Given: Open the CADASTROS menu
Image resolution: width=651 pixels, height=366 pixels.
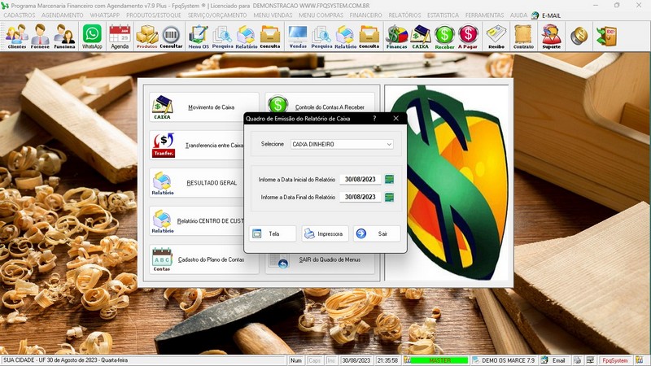Looking at the screenshot, I should (x=19, y=15).
